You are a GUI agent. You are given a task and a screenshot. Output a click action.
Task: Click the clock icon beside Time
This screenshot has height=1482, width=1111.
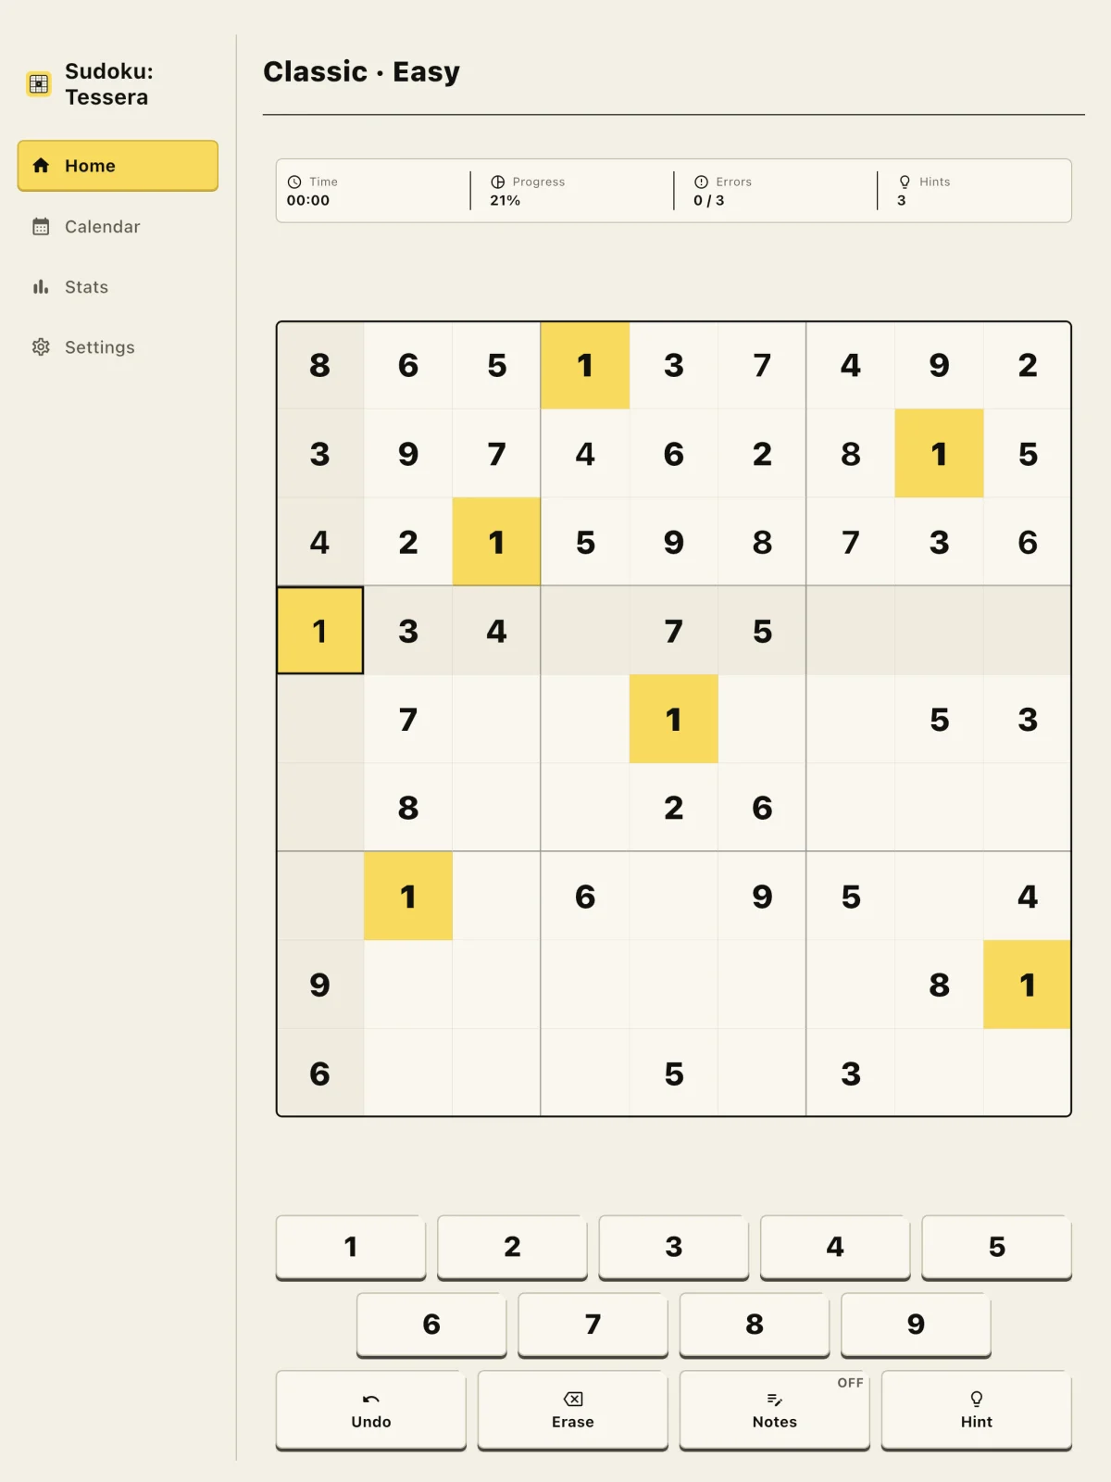pos(294,182)
